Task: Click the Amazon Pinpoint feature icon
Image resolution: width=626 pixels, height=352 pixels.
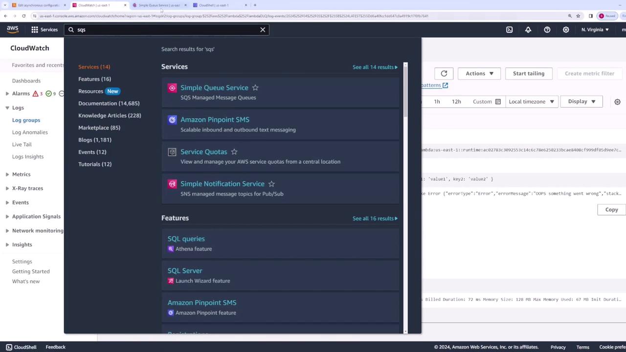Action: (171, 313)
